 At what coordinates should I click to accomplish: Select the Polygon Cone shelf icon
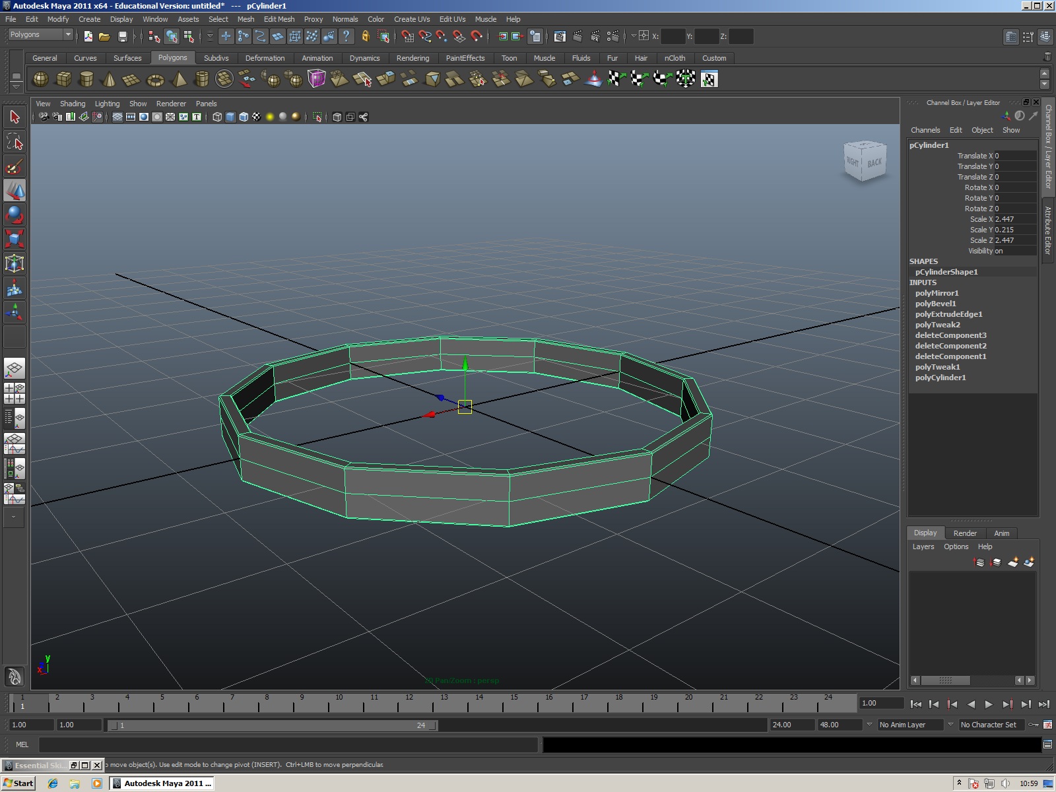coord(110,79)
